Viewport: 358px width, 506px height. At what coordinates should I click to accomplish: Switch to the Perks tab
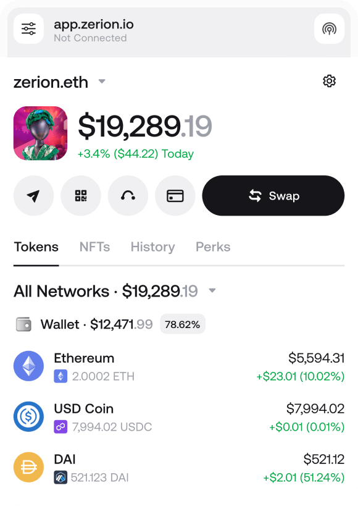212,247
